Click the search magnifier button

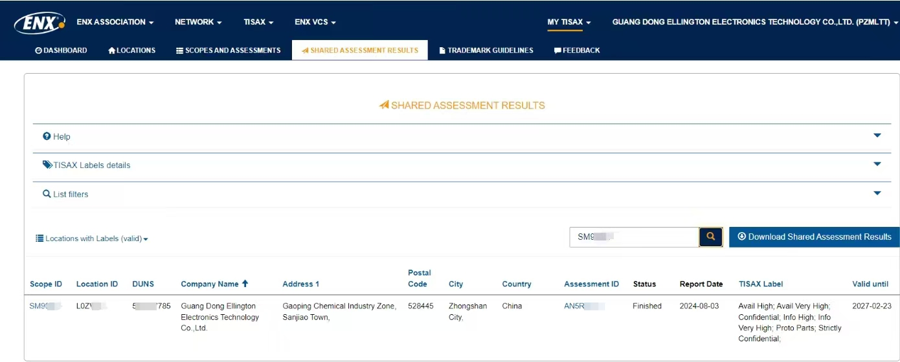tap(711, 237)
